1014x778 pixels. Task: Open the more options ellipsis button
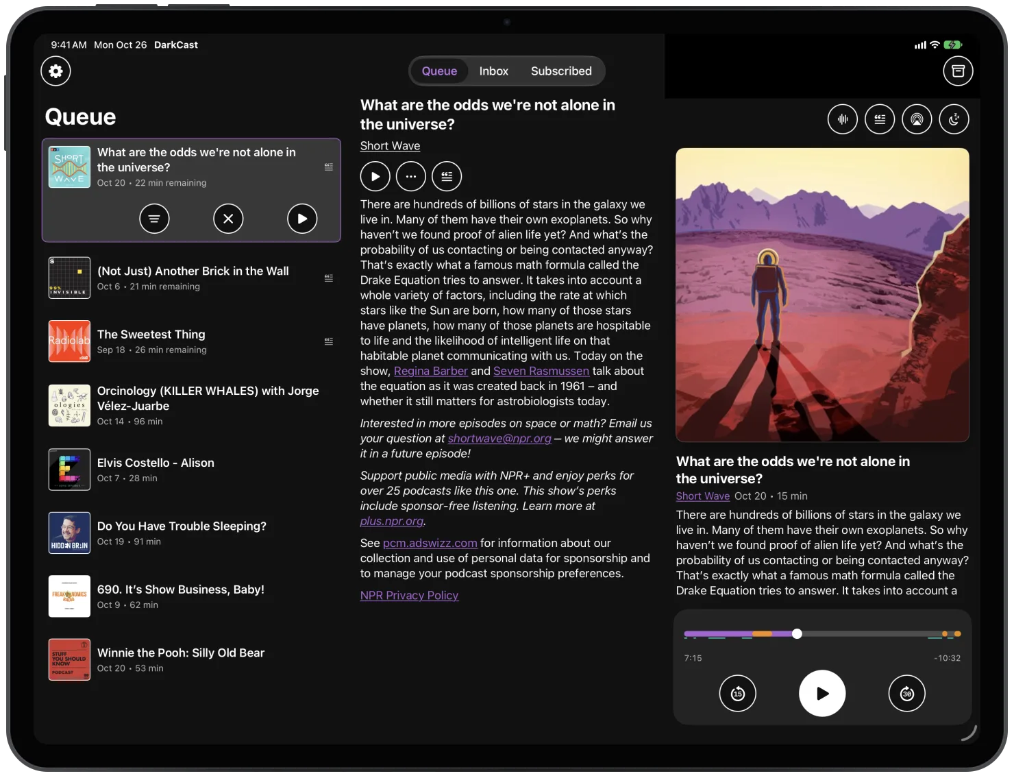(411, 176)
